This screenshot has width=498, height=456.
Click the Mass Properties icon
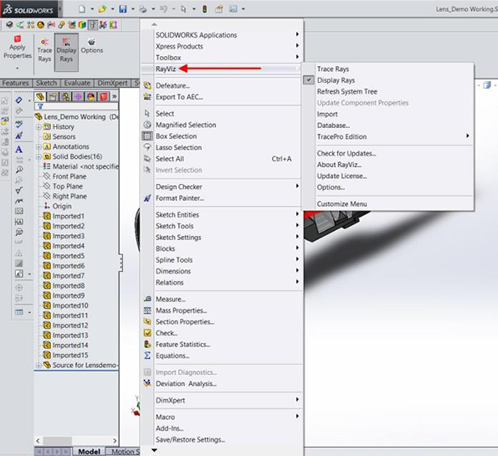pos(147,310)
